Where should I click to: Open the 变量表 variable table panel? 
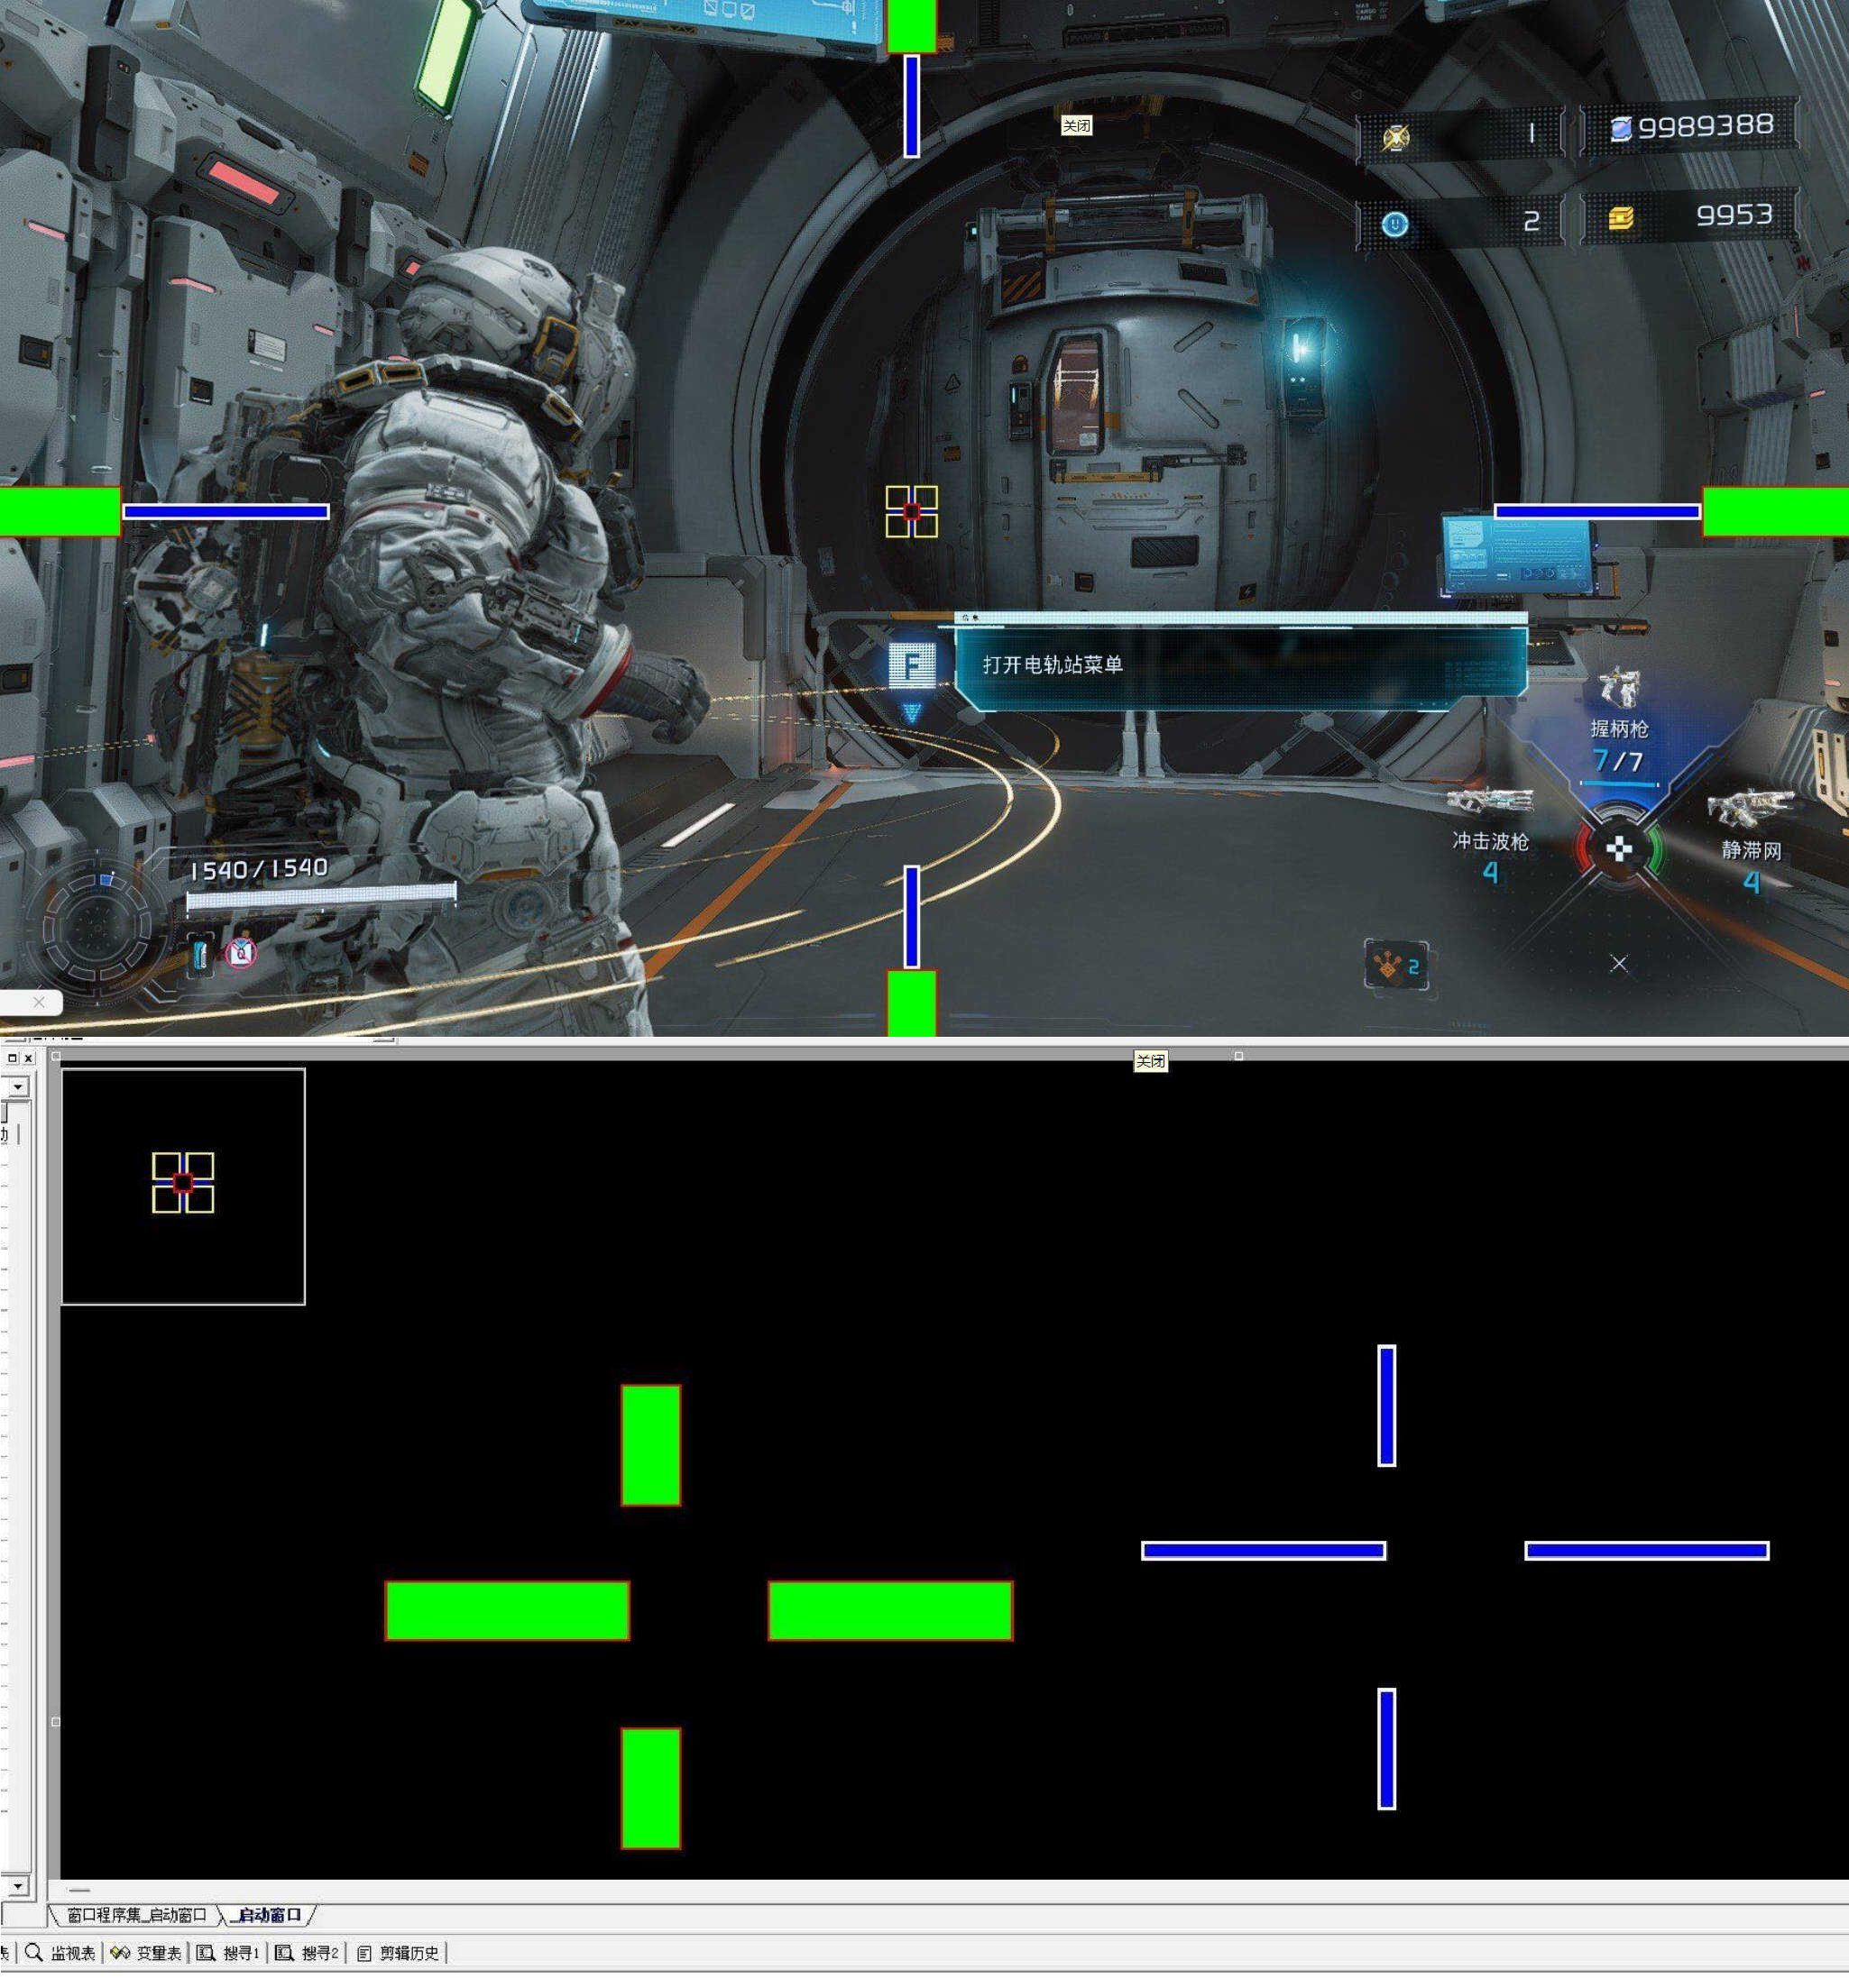click(x=146, y=1953)
